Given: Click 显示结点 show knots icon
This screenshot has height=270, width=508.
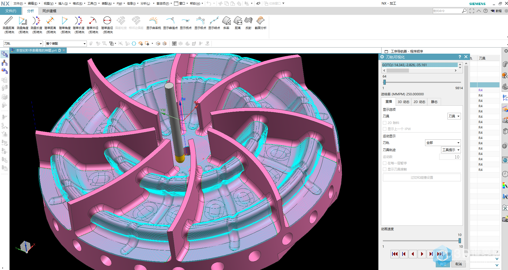Looking at the screenshot, I should 214,23.
